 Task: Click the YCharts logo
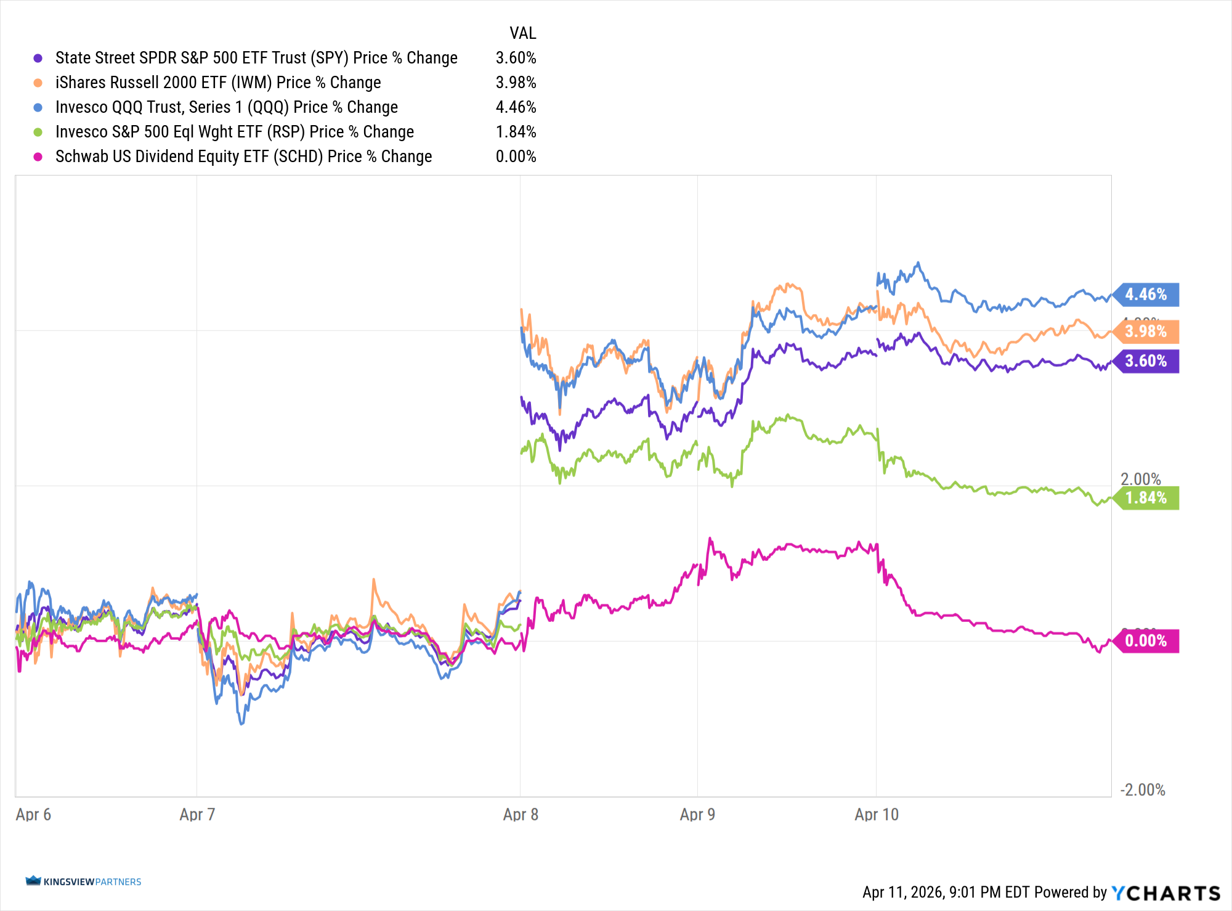coord(1165,893)
